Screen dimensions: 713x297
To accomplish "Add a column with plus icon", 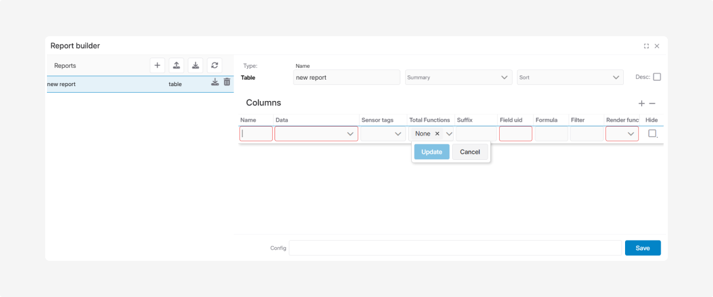I will pos(642,103).
